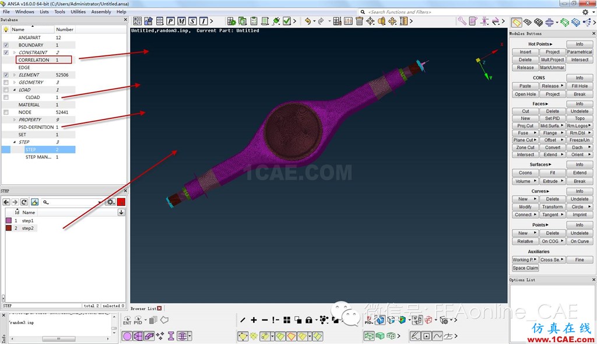
Task: Click the Coons button under Surfaces
Action: tap(525, 173)
